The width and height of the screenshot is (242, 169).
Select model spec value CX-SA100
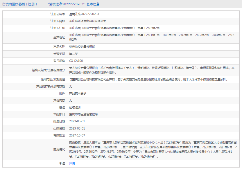point(76,61)
